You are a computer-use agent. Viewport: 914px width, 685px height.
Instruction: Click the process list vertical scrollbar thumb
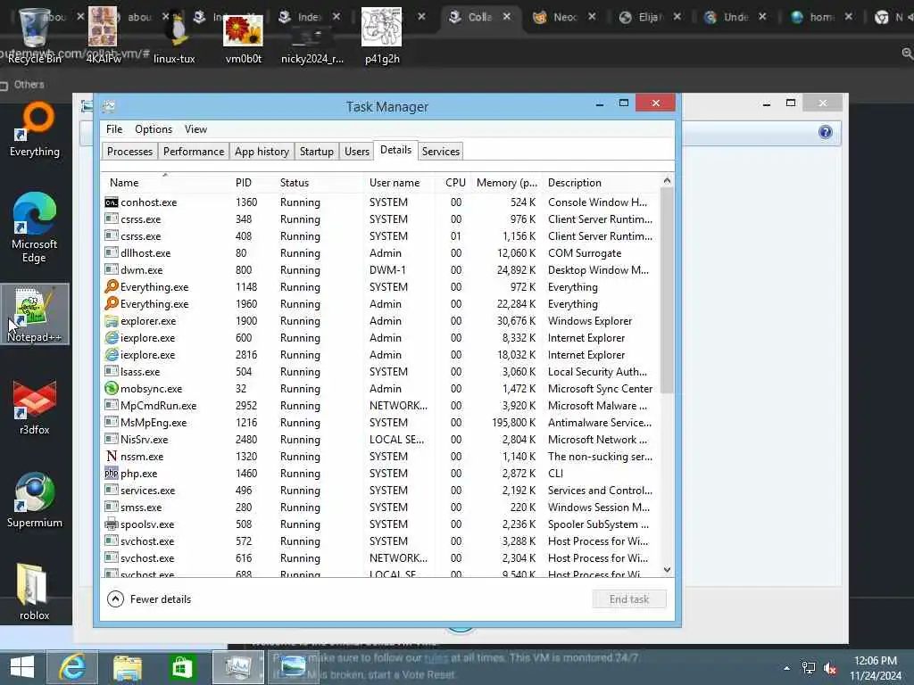pyautogui.click(x=667, y=290)
